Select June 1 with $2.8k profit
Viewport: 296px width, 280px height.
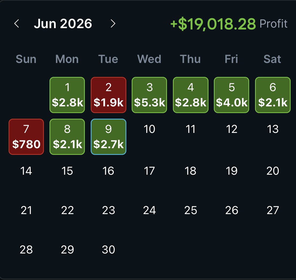click(67, 95)
